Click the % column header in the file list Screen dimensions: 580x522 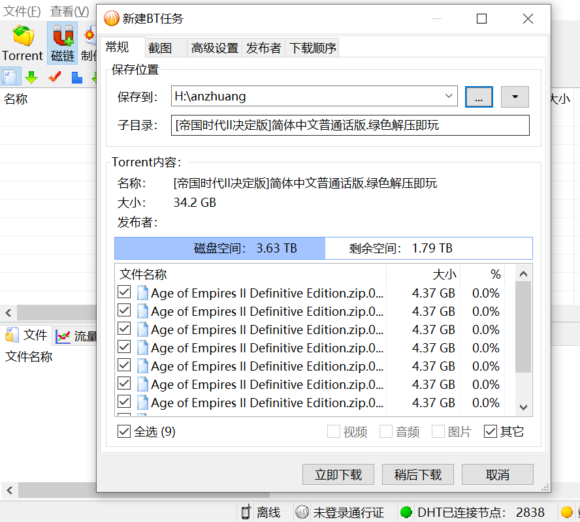tap(482, 274)
